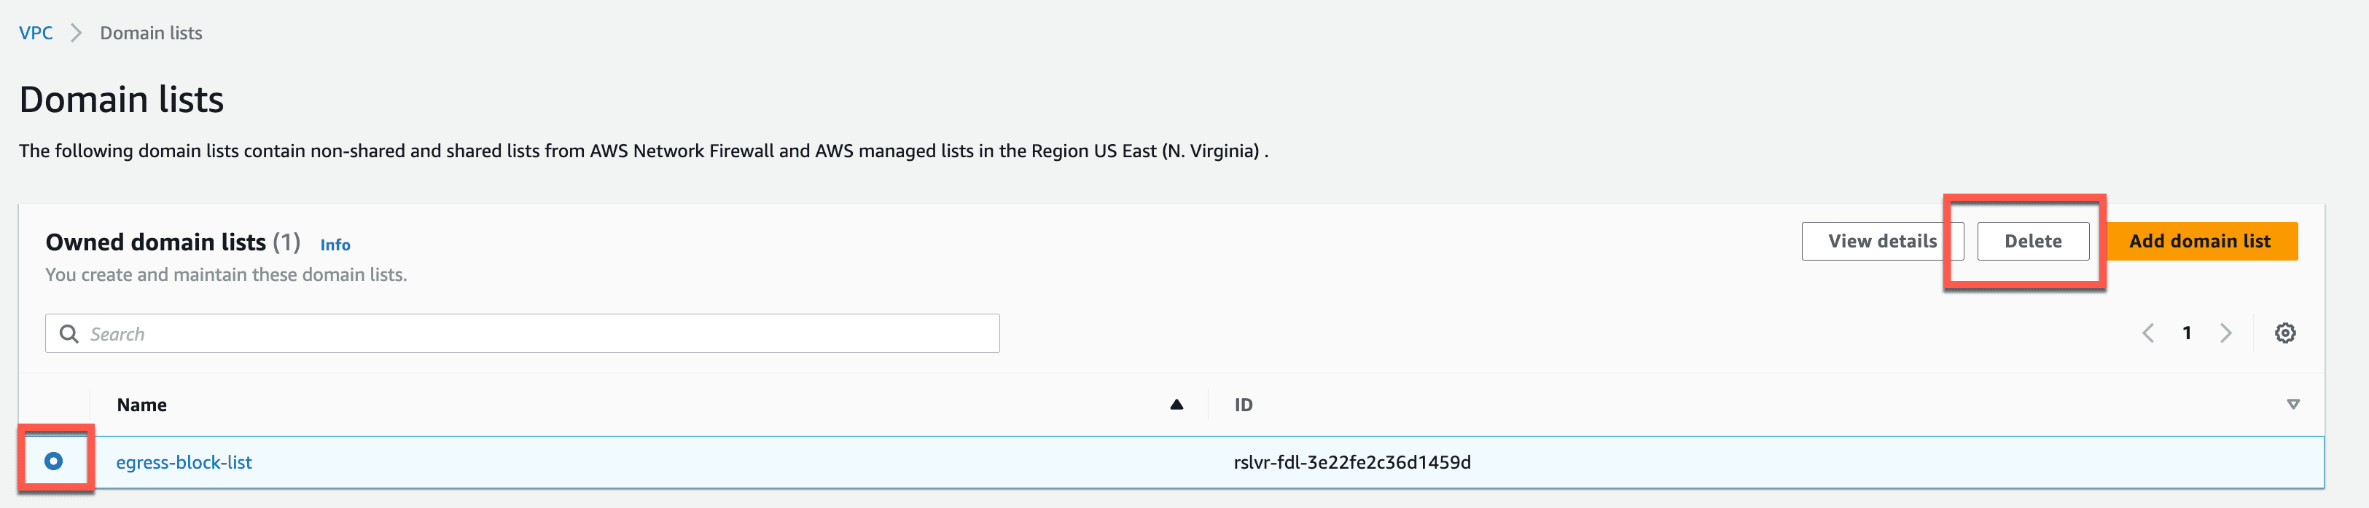Viewport: 2369px width, 508px height.
Task: Sort by ID column arrow
Action: 2292,404
